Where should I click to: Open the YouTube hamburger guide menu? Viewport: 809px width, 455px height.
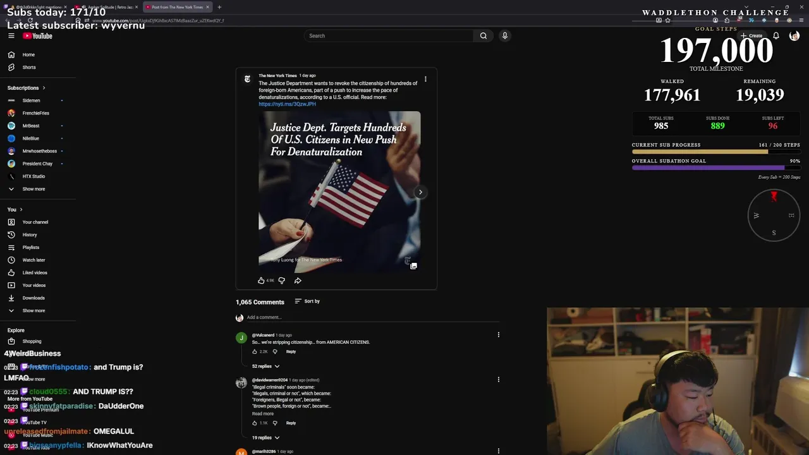pyautogui.click(x=11, y=36)
